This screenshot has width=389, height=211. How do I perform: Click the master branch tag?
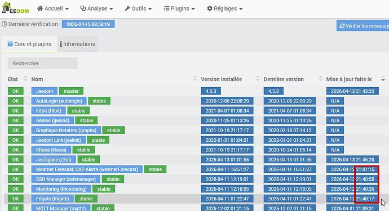coord(71,91)
